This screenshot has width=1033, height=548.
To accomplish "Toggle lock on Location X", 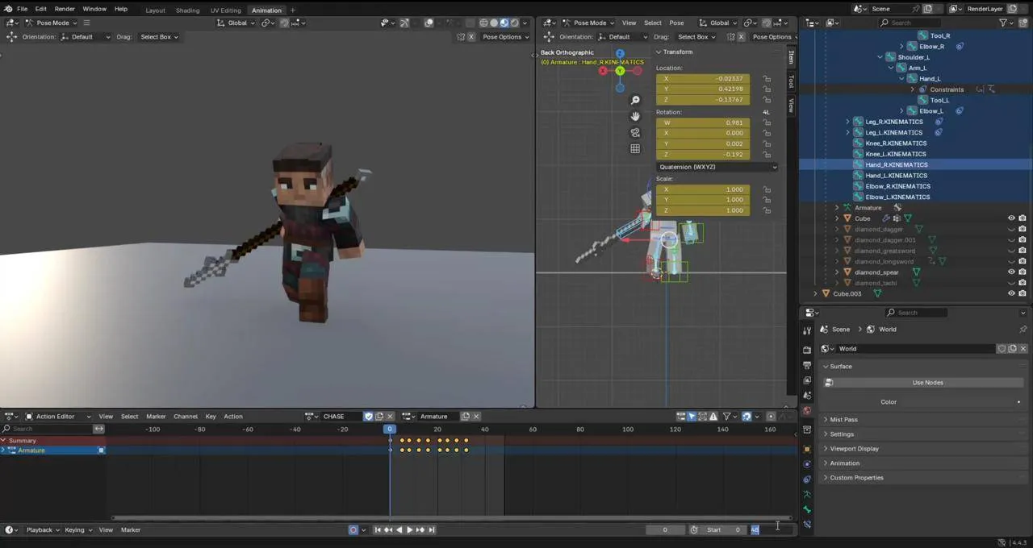I will click(x=767, y=79).
